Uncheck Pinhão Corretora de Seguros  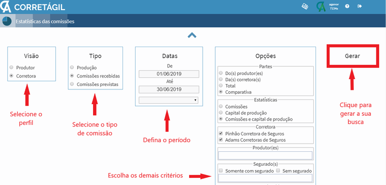pos(221,134)
